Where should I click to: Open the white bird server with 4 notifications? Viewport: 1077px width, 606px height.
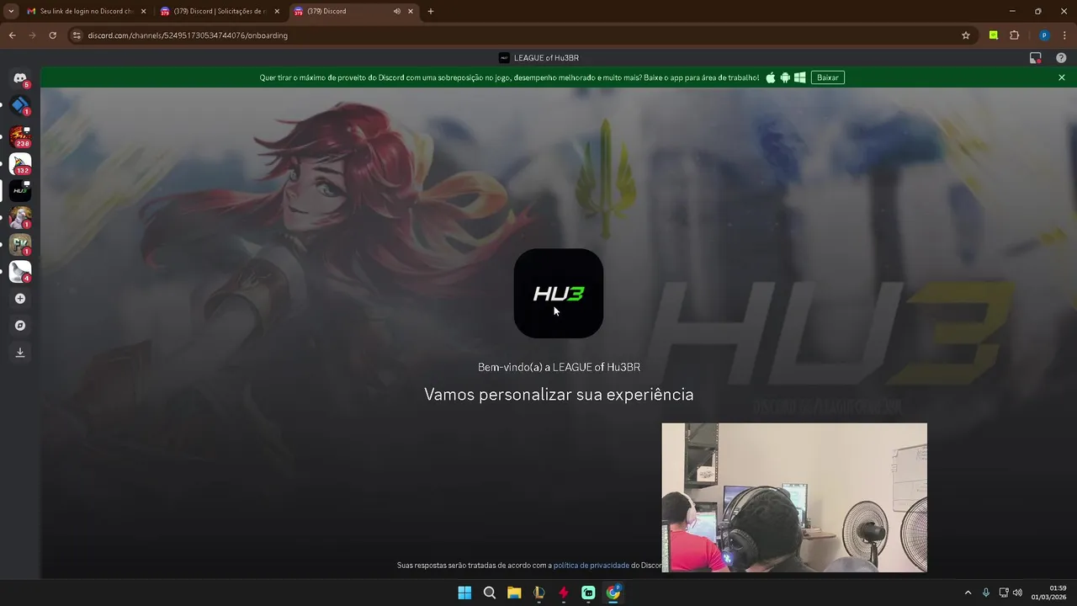(x=20, y=271)
